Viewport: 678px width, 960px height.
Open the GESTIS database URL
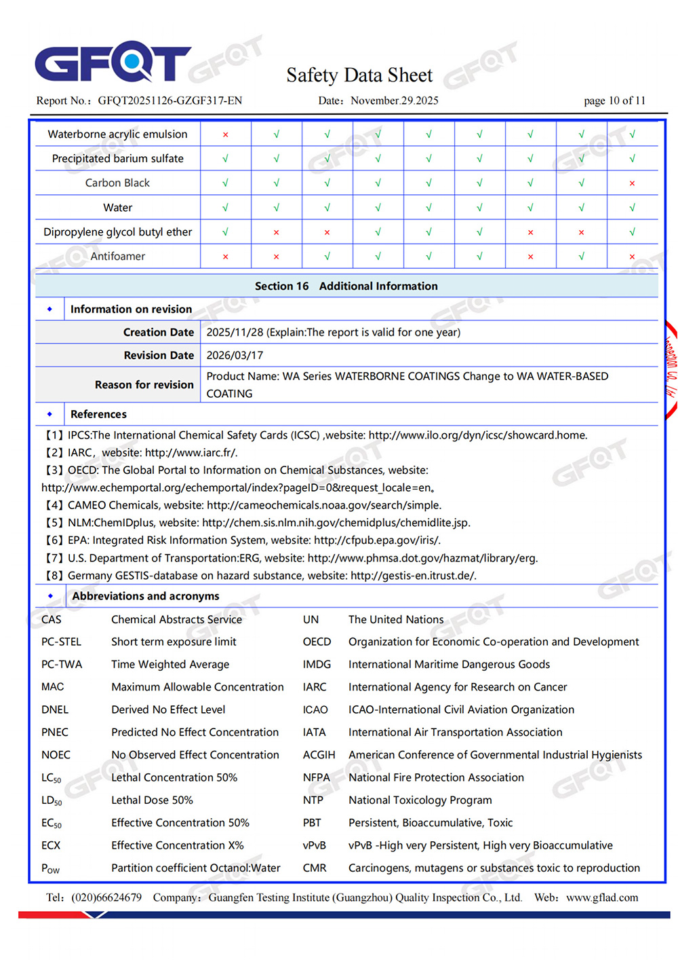[413, 576]
